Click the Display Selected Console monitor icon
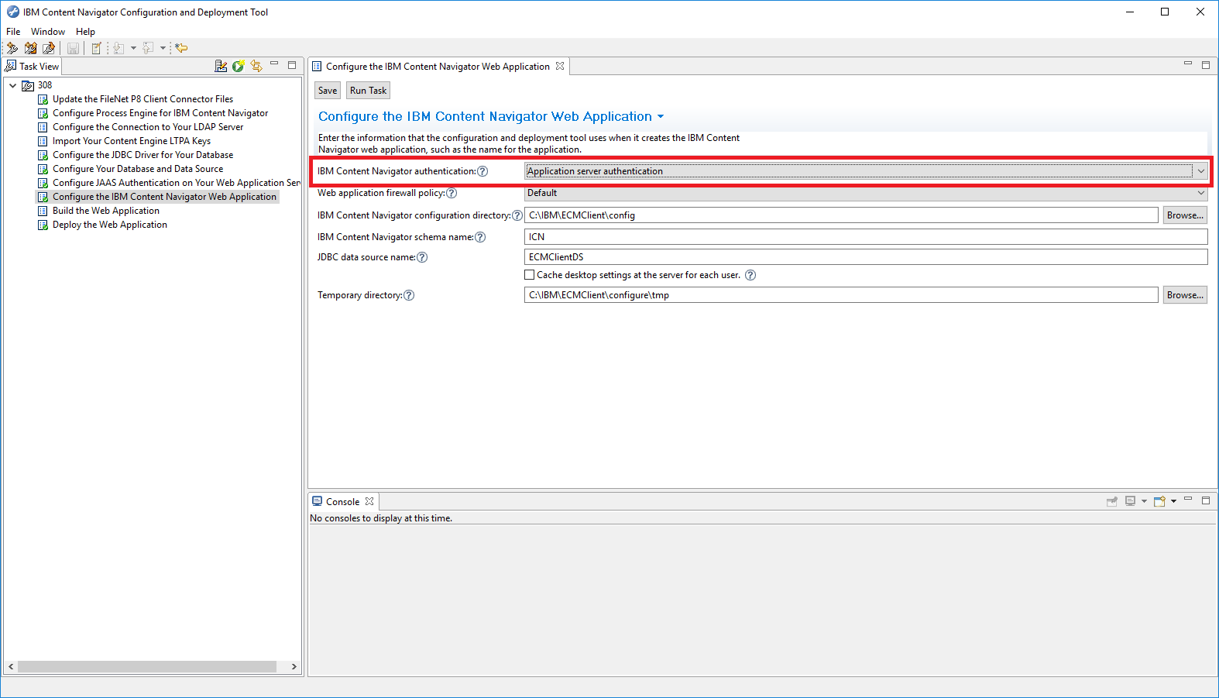1219x698 pixels. pos(1130,501)
